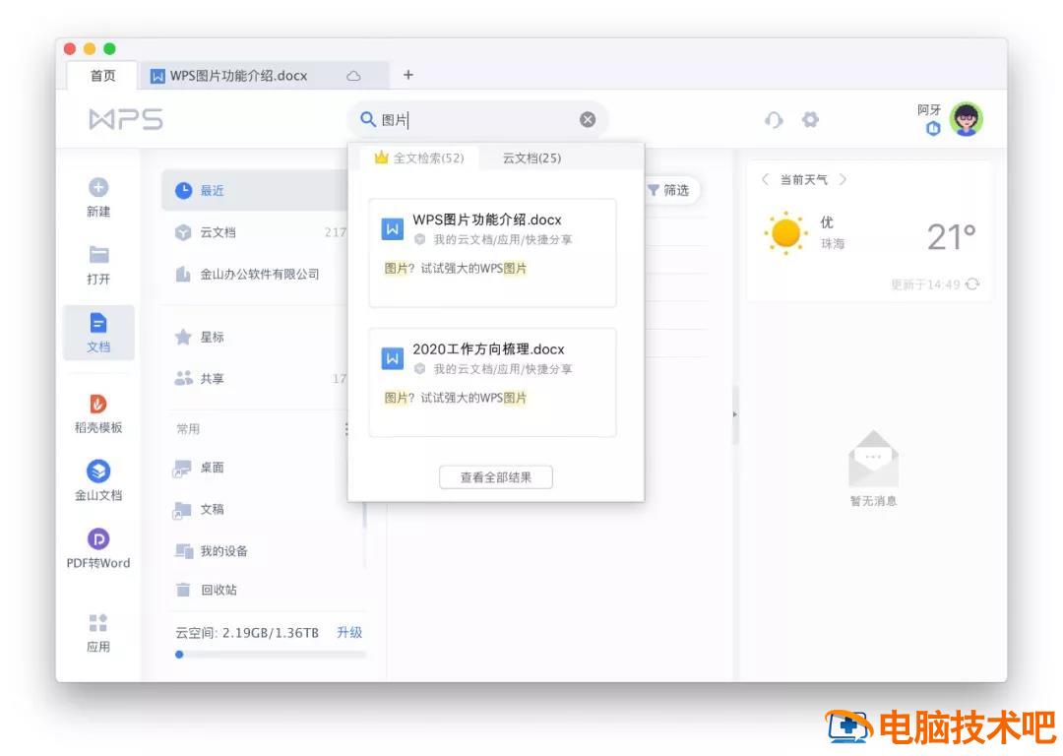Open 金山文档 sidebar icon
Image resolution: width=1063 pixels, height=756 pixels.
point(98,472)
